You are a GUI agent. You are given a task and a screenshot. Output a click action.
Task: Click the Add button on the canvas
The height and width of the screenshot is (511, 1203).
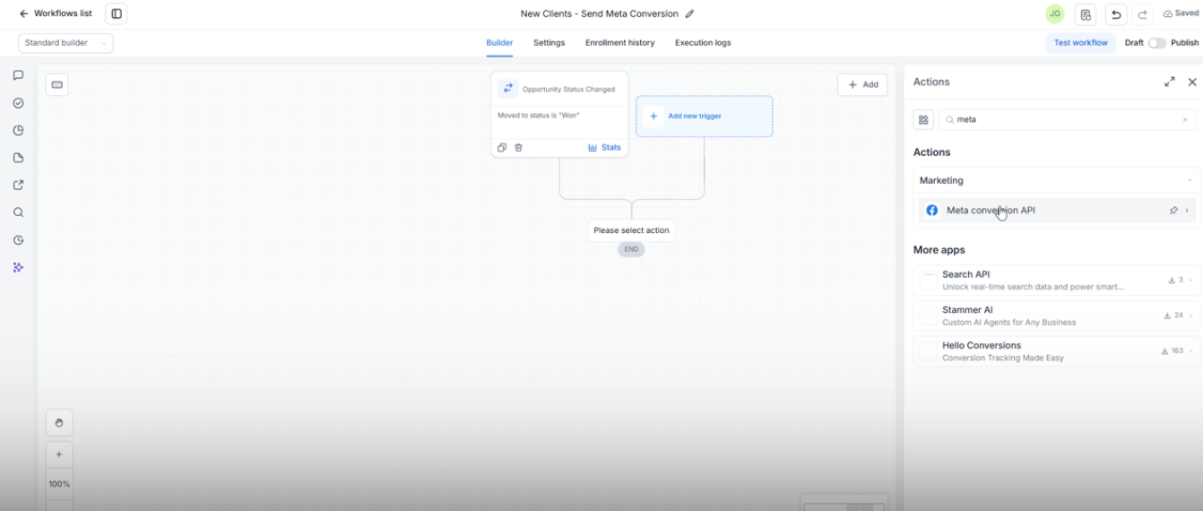862,84
